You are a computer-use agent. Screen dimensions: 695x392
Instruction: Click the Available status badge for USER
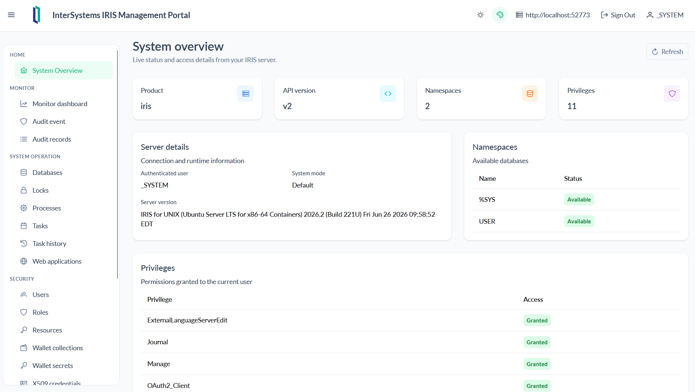pyautogui.click(x=579, y=221)
